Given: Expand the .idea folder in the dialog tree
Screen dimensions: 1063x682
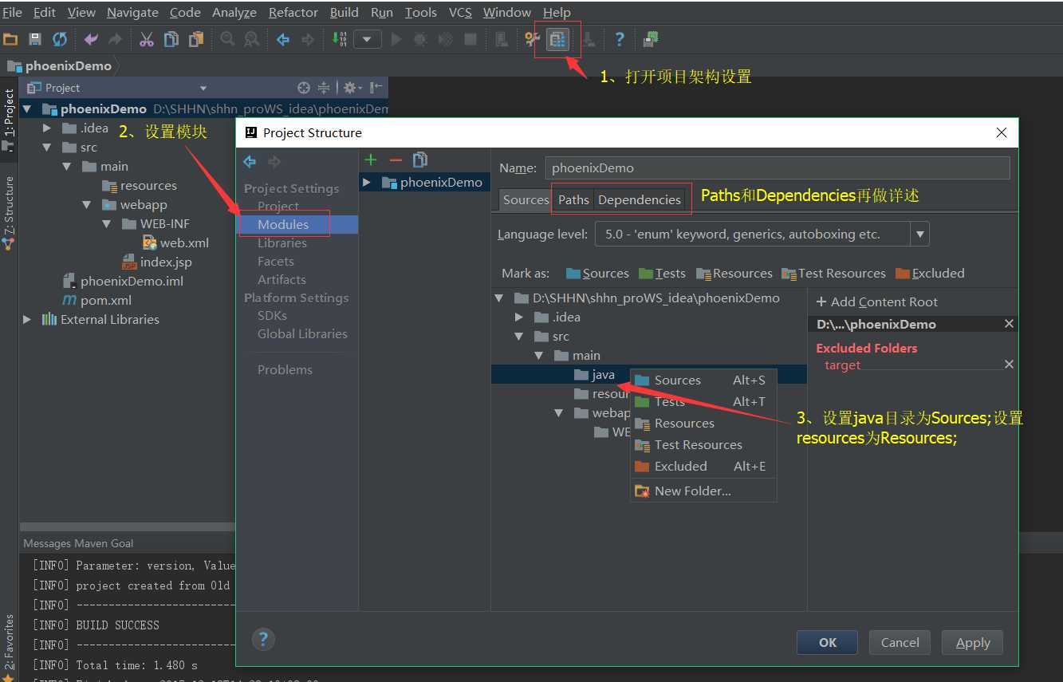Looking at the screenshot, I should coord(519,317).
